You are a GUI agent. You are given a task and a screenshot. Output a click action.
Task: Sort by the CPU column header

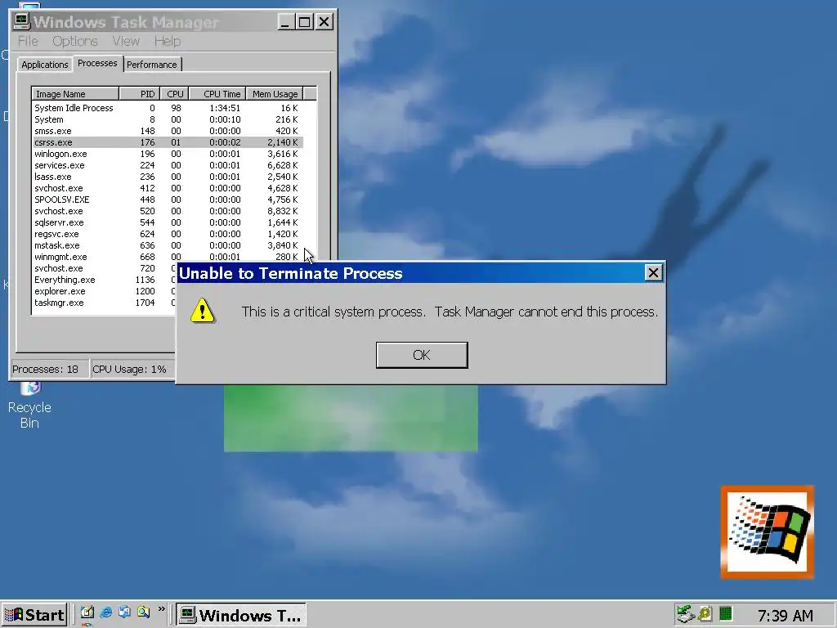click(175, 94)
